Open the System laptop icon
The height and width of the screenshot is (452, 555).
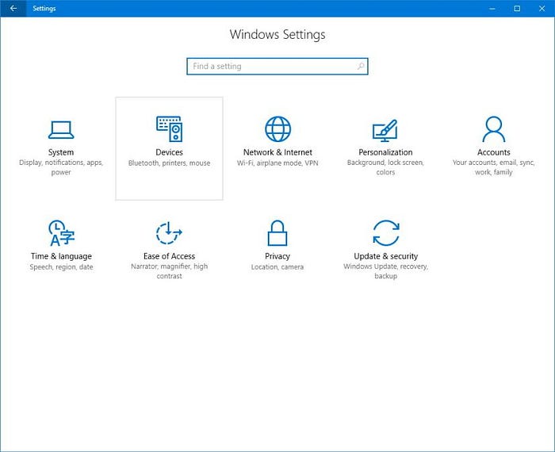point(61,129)
